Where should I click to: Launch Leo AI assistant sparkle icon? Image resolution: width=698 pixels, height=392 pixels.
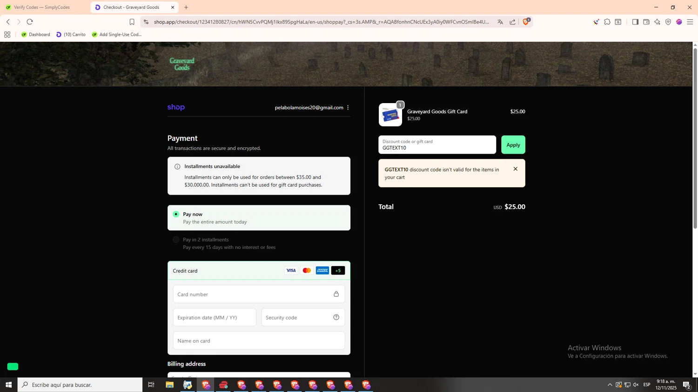[657, 22]
